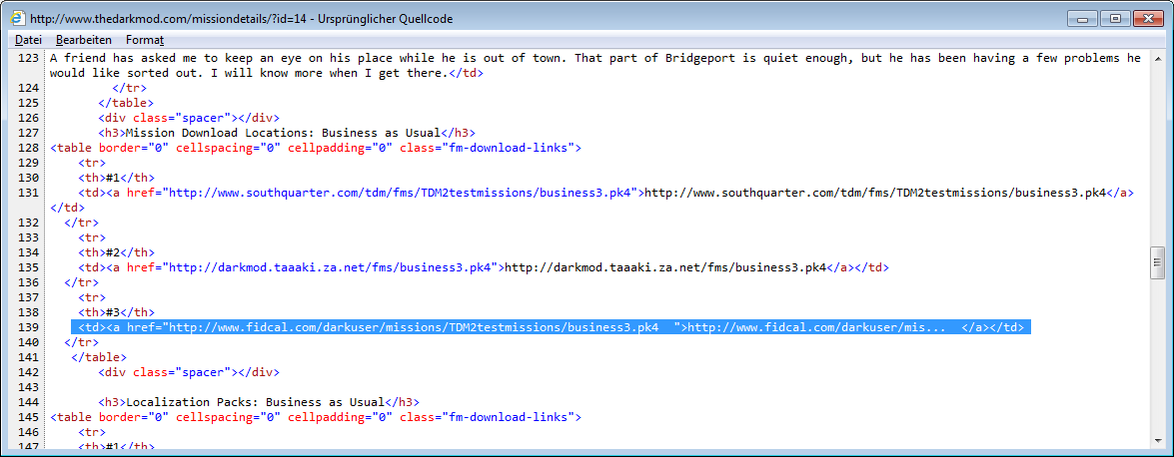
Task: Open the Format menu
Action: [x=144, y=40]
